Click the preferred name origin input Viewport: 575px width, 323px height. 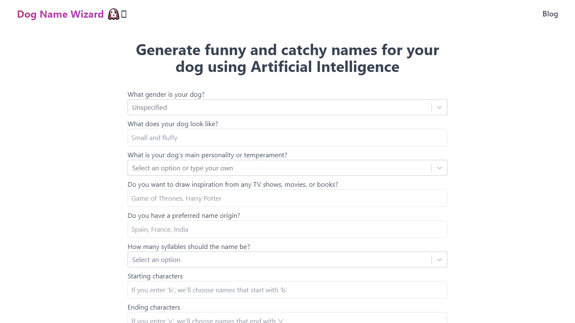pyautogui.click(x=287, y=229)
